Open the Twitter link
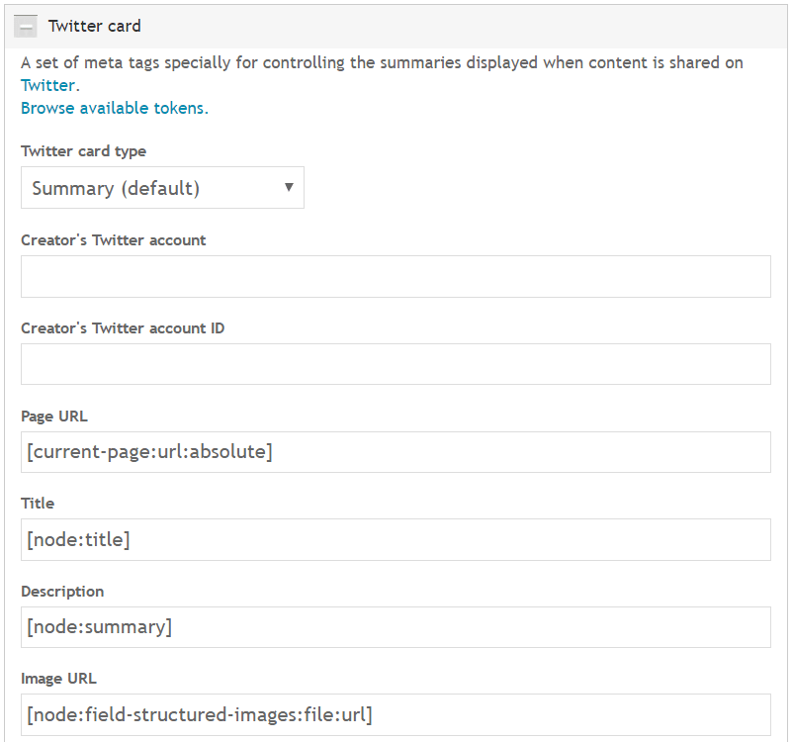Screen dimensions: 793x742 (45, 85)
